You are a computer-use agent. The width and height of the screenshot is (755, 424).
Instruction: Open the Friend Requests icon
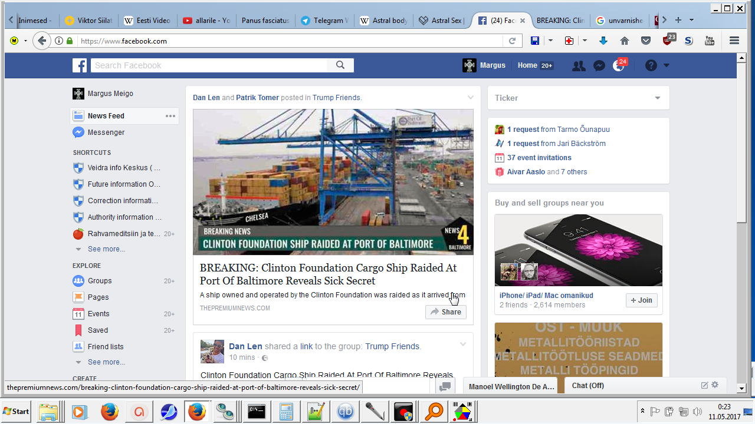[x=579, y=66]
